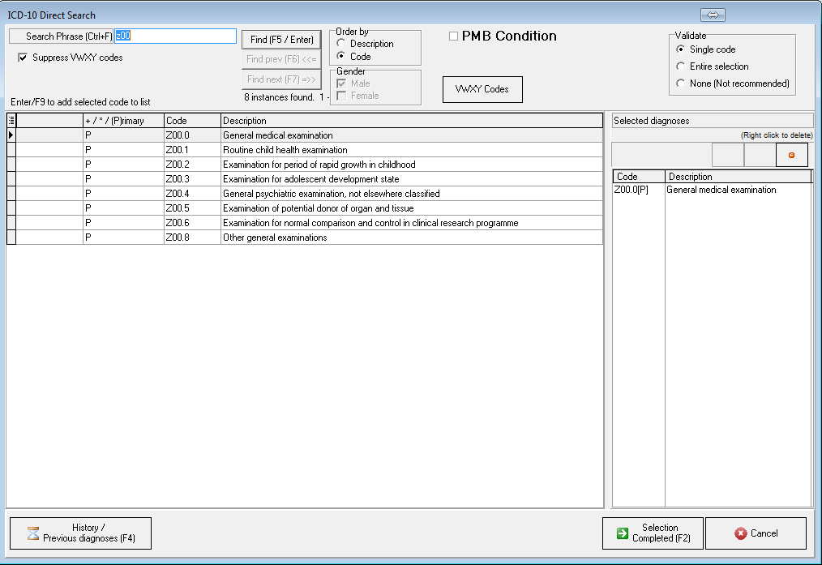
Task: Open the VWXY Codes button
Action: coord(482,89)
